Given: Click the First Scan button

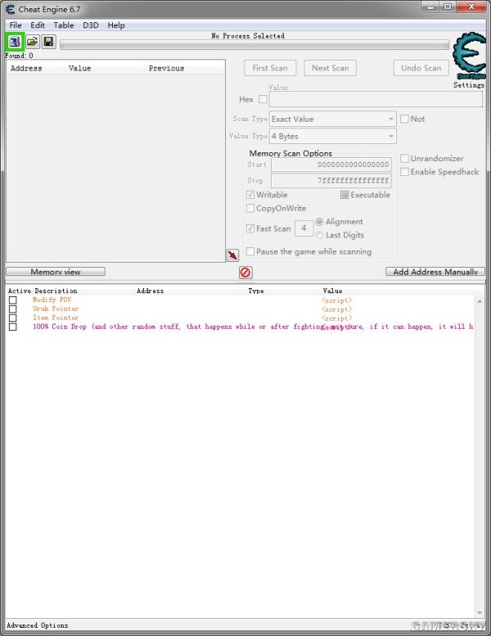Looking at the screenshot, I should click(270, 68).
